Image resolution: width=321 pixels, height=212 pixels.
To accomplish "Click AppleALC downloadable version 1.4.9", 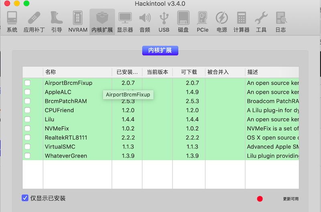I will click(x=192, y=92).
